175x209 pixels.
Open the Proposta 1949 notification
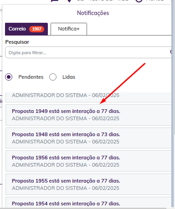point(88,115)
